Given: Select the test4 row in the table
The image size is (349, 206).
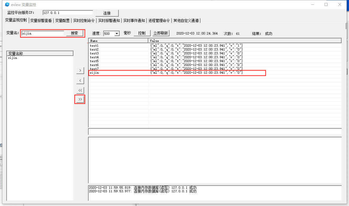Looking at the screenshot, I should pos(215,57).
